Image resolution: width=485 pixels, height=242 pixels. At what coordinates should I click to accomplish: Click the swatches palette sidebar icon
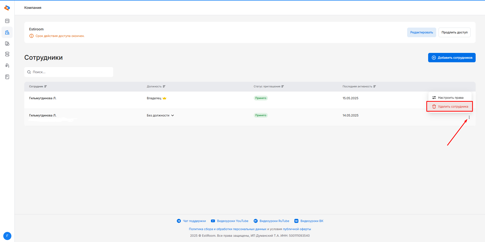tap(7, 44)
